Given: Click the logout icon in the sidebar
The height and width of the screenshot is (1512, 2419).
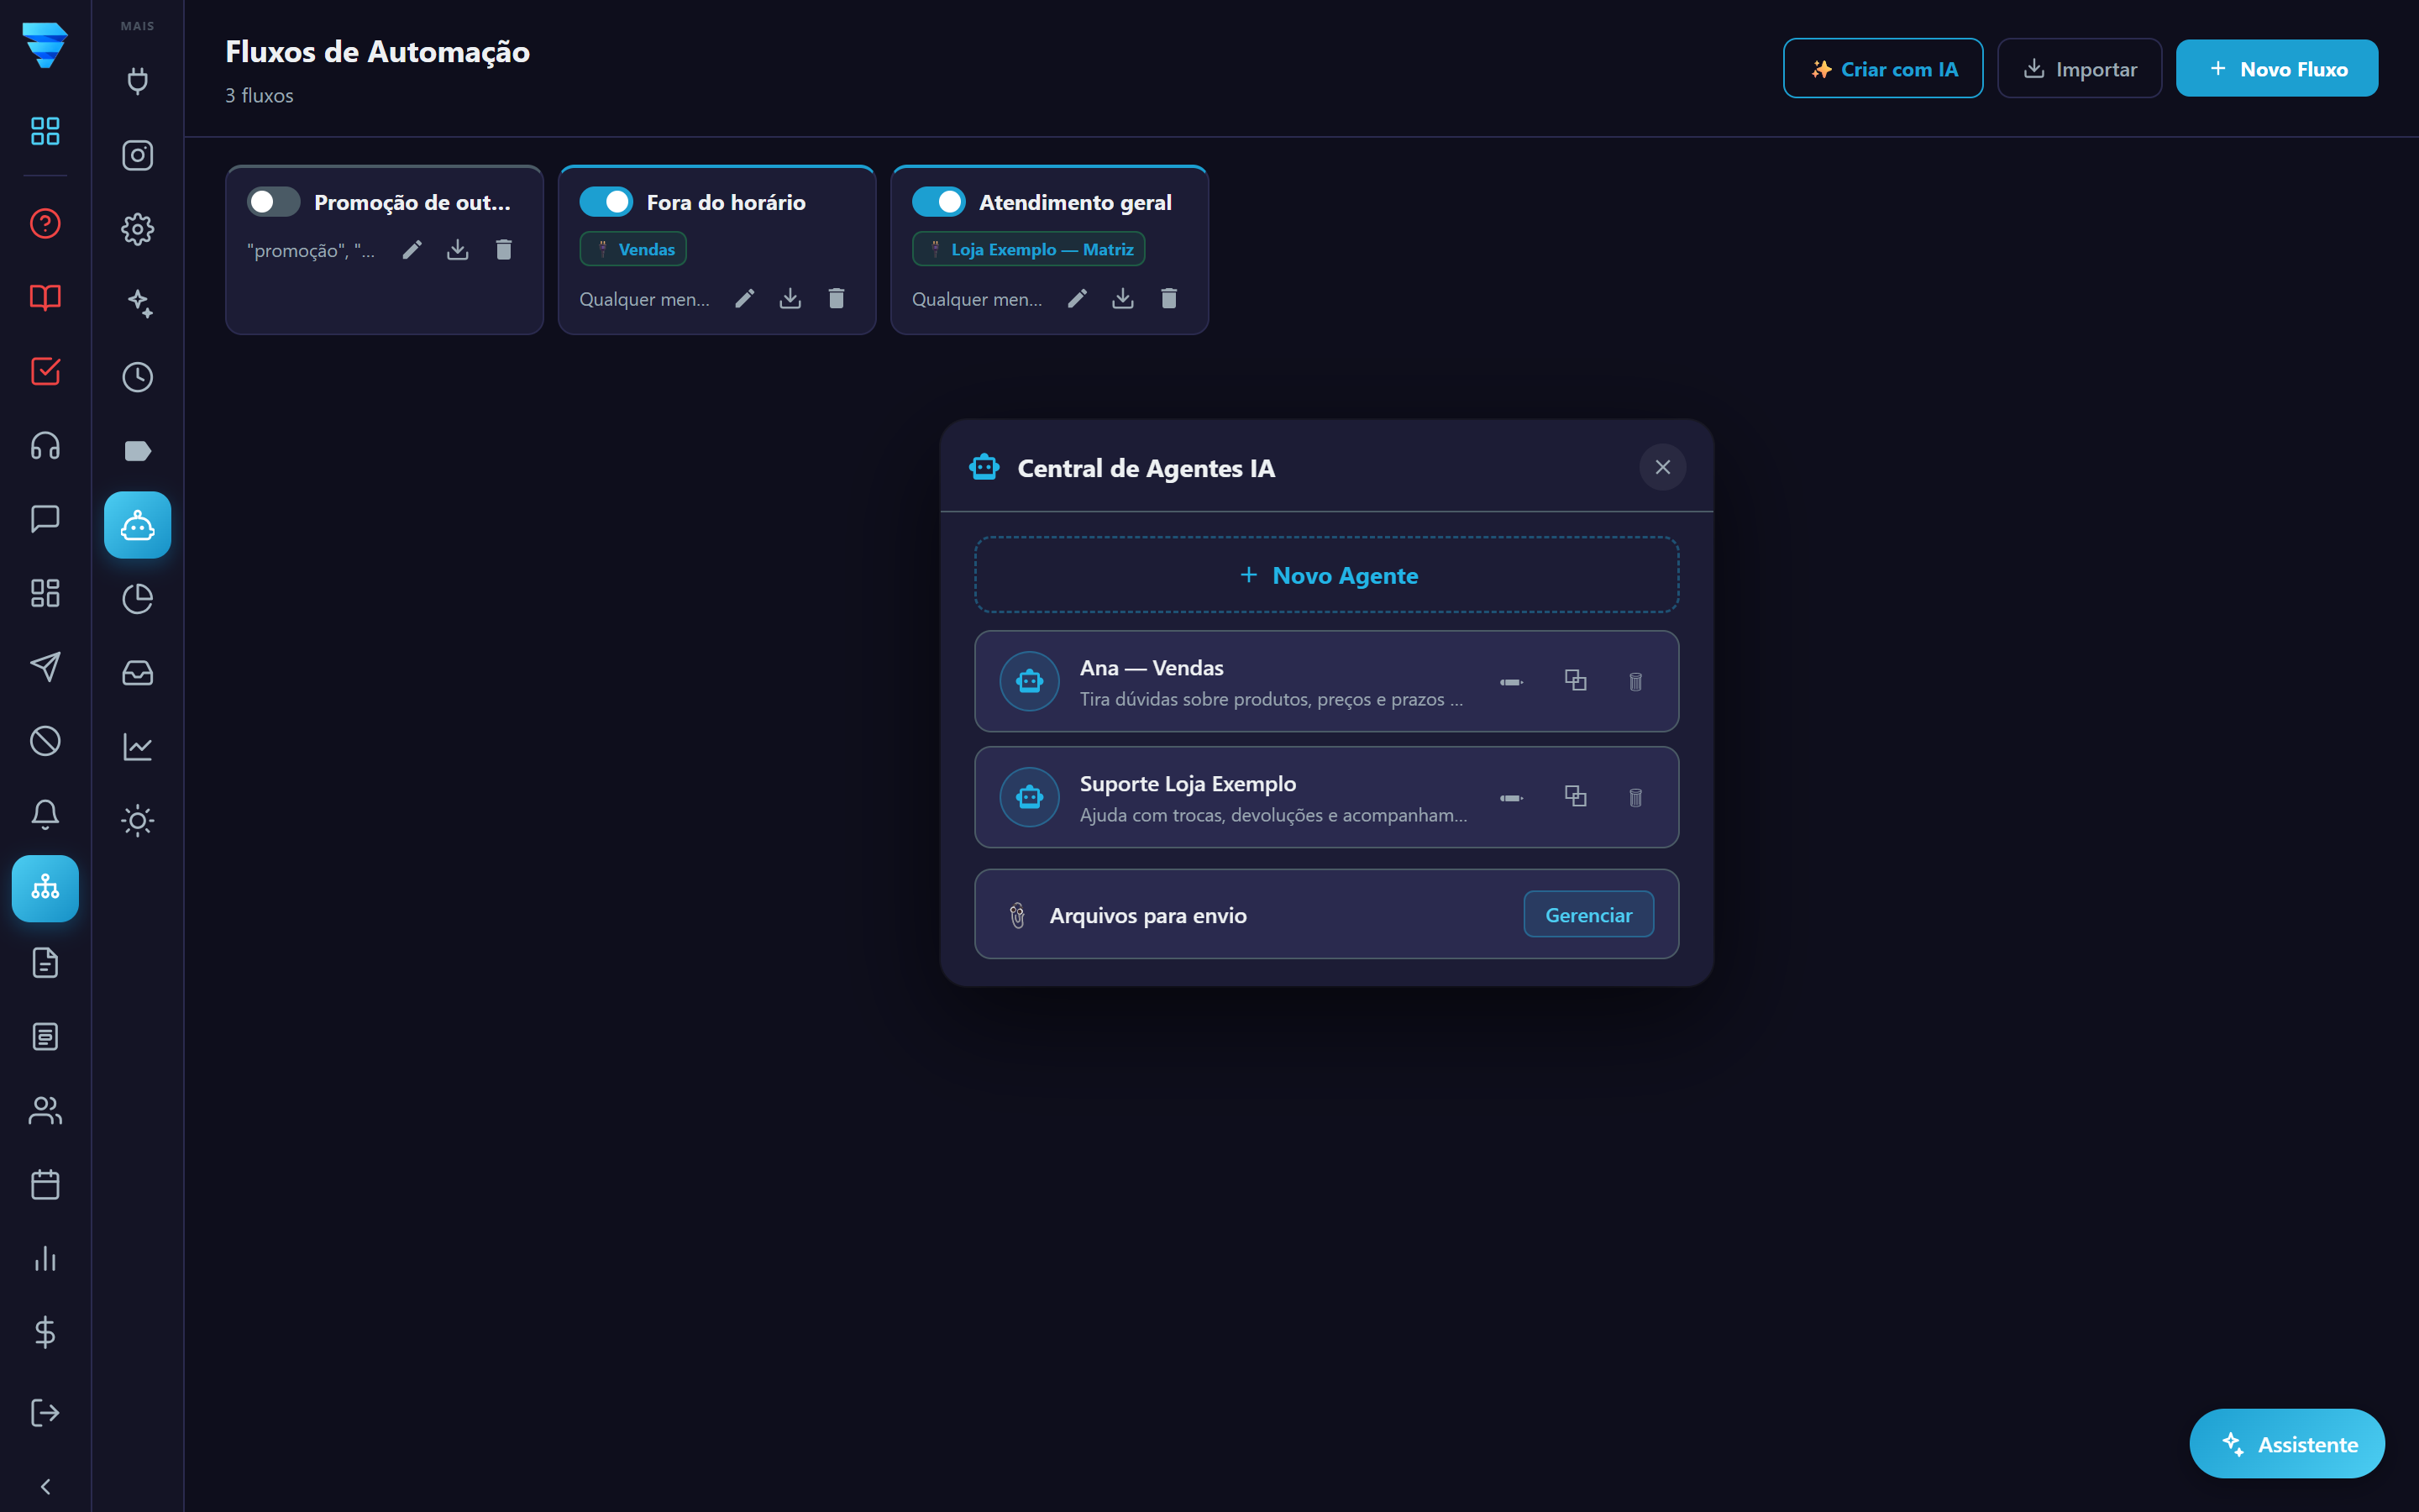Looking at the screenshot, I should click(45, 1412).
